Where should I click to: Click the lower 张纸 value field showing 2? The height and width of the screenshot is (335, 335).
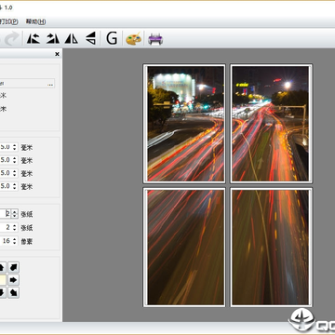click(6, 228)
